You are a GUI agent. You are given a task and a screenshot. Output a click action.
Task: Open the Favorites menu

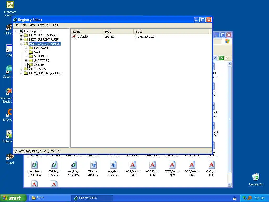point(44,25)
